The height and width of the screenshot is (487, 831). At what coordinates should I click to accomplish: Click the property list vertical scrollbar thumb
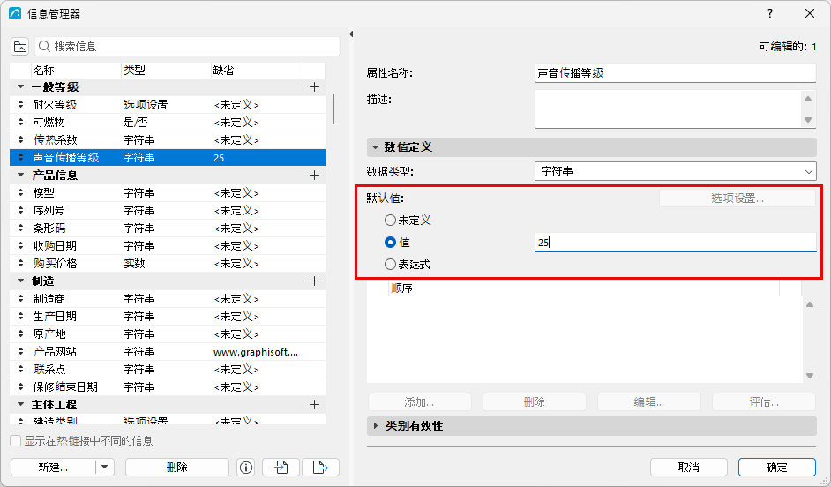pos(333,109)
